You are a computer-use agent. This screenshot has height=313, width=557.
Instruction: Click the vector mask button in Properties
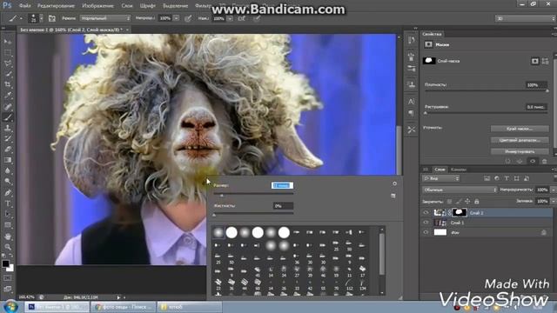(x=546, y=61)
